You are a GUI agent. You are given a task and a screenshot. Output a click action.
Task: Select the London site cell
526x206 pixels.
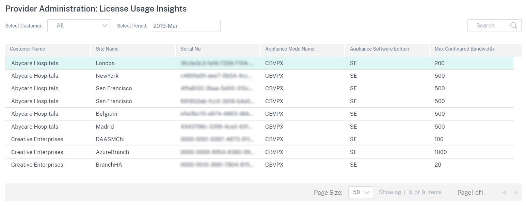click(106, 63)
